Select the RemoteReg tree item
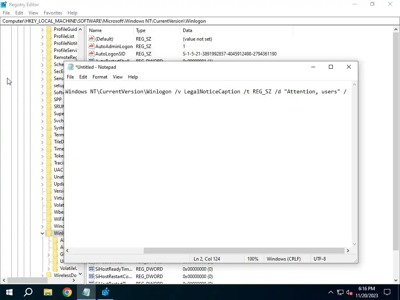This screenshot has width=400, height=300. 65,57
